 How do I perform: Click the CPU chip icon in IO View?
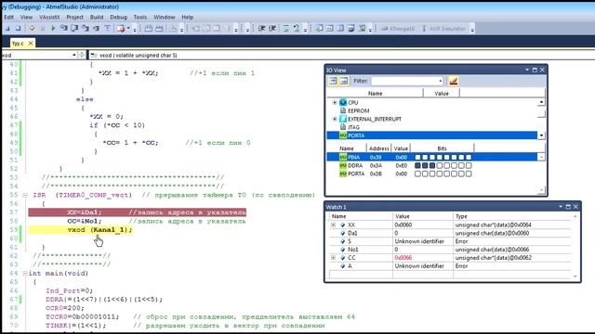343,102
